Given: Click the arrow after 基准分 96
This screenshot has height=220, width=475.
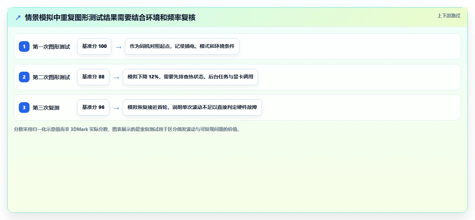Looking at the screenshot, I should pos(116,108).
